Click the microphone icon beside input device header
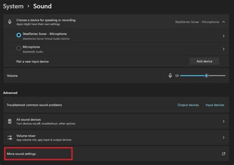This screenshot has width=234, height=165. (10, 22)
